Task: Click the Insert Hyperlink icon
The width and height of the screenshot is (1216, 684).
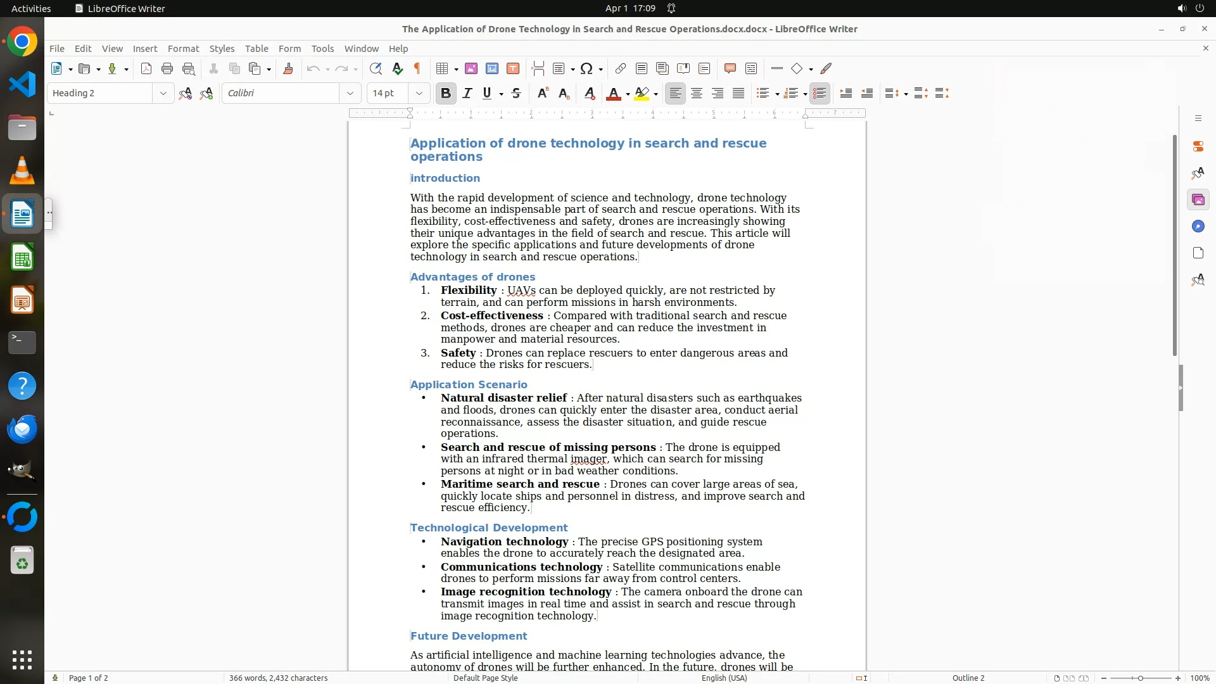Action: [621, 68]
